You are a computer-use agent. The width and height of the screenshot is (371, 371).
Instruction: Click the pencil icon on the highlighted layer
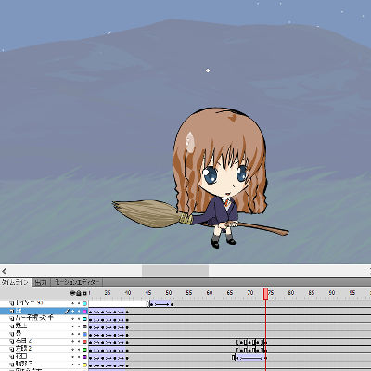(67, 311)
